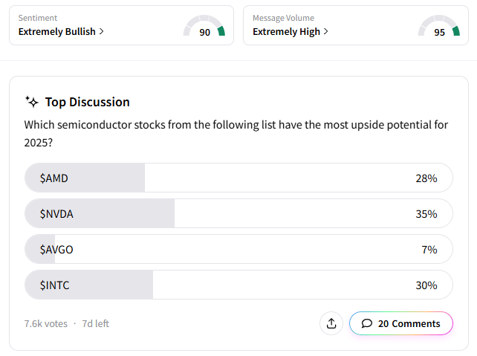Open the 20 Comments button
477x356 pixels.
coord(401,323)
